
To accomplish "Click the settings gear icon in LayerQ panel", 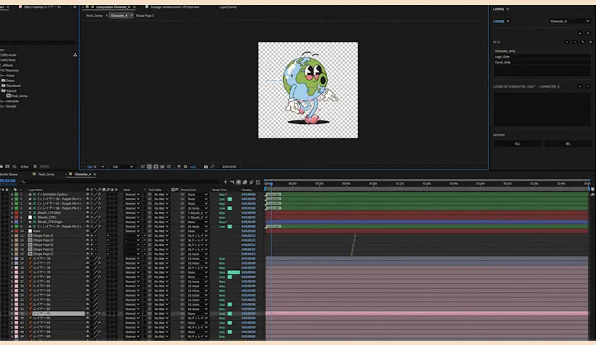I will (587, 34).
